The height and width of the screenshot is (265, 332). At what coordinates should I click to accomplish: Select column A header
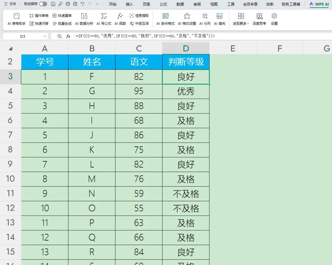pyautogui.click(x=45, y=48)
